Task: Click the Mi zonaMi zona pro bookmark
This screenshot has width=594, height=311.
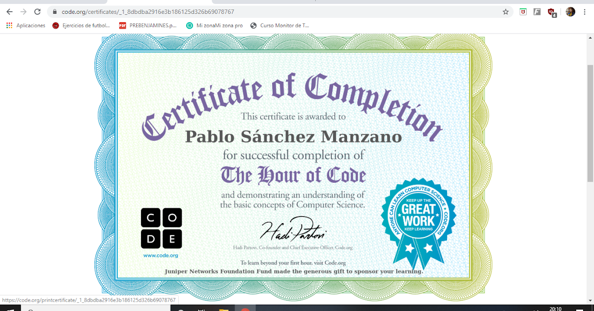Action: click(215, 25)
